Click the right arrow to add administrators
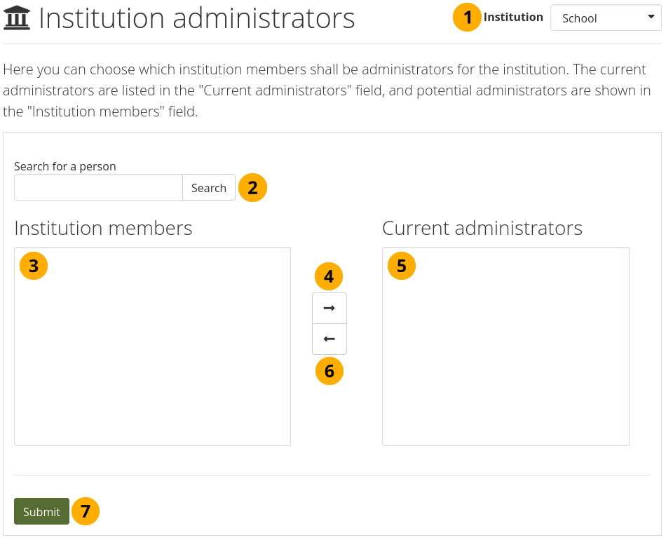The width and height of the screenshot is (666, 540). (329, 308)
